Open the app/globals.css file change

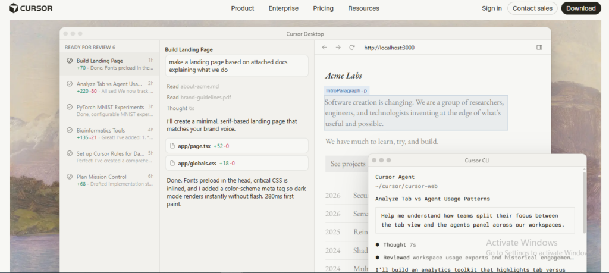237,163
